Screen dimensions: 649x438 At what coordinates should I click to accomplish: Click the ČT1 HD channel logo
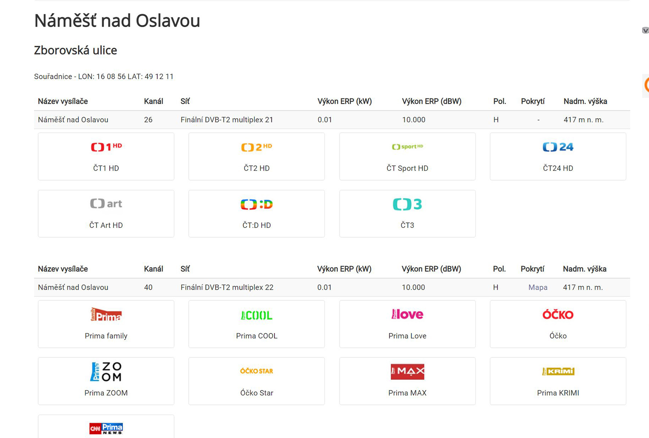click(106, 147)
